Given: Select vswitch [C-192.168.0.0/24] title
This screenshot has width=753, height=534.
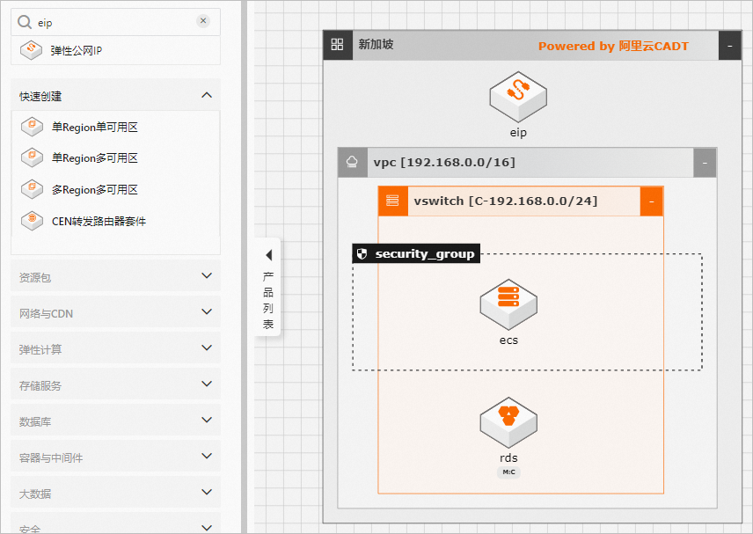Looking at the screenshot, I should point(506,201).
